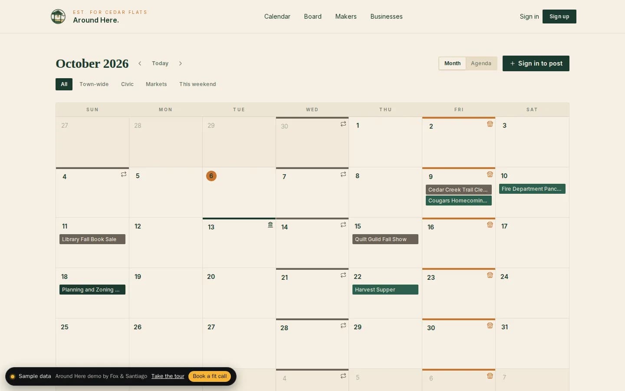This screenshot has height=391, width=625.
Task: Open the Cougars Homecomin... event
Action: 459,201
